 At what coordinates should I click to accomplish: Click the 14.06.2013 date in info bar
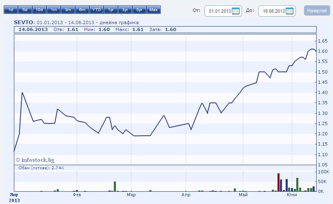33,29
